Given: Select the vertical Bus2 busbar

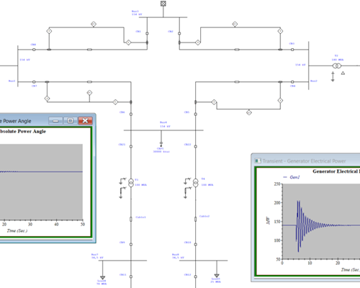Looking at the screenshot, I should point(309,66).
